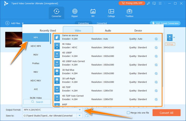This screenshot has width=186, height=121.
Task: Open settings gear for HD 1080P
Action: [x=156, y=56]
